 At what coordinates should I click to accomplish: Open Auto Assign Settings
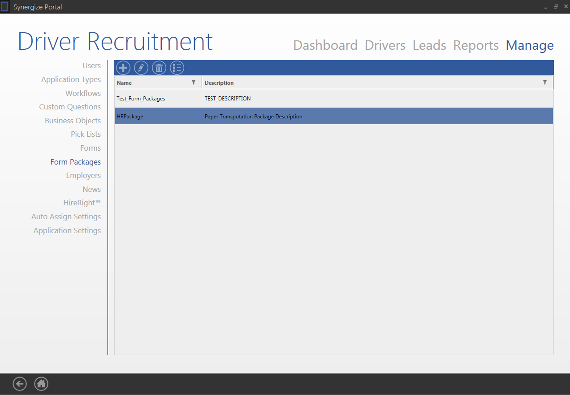66,217
